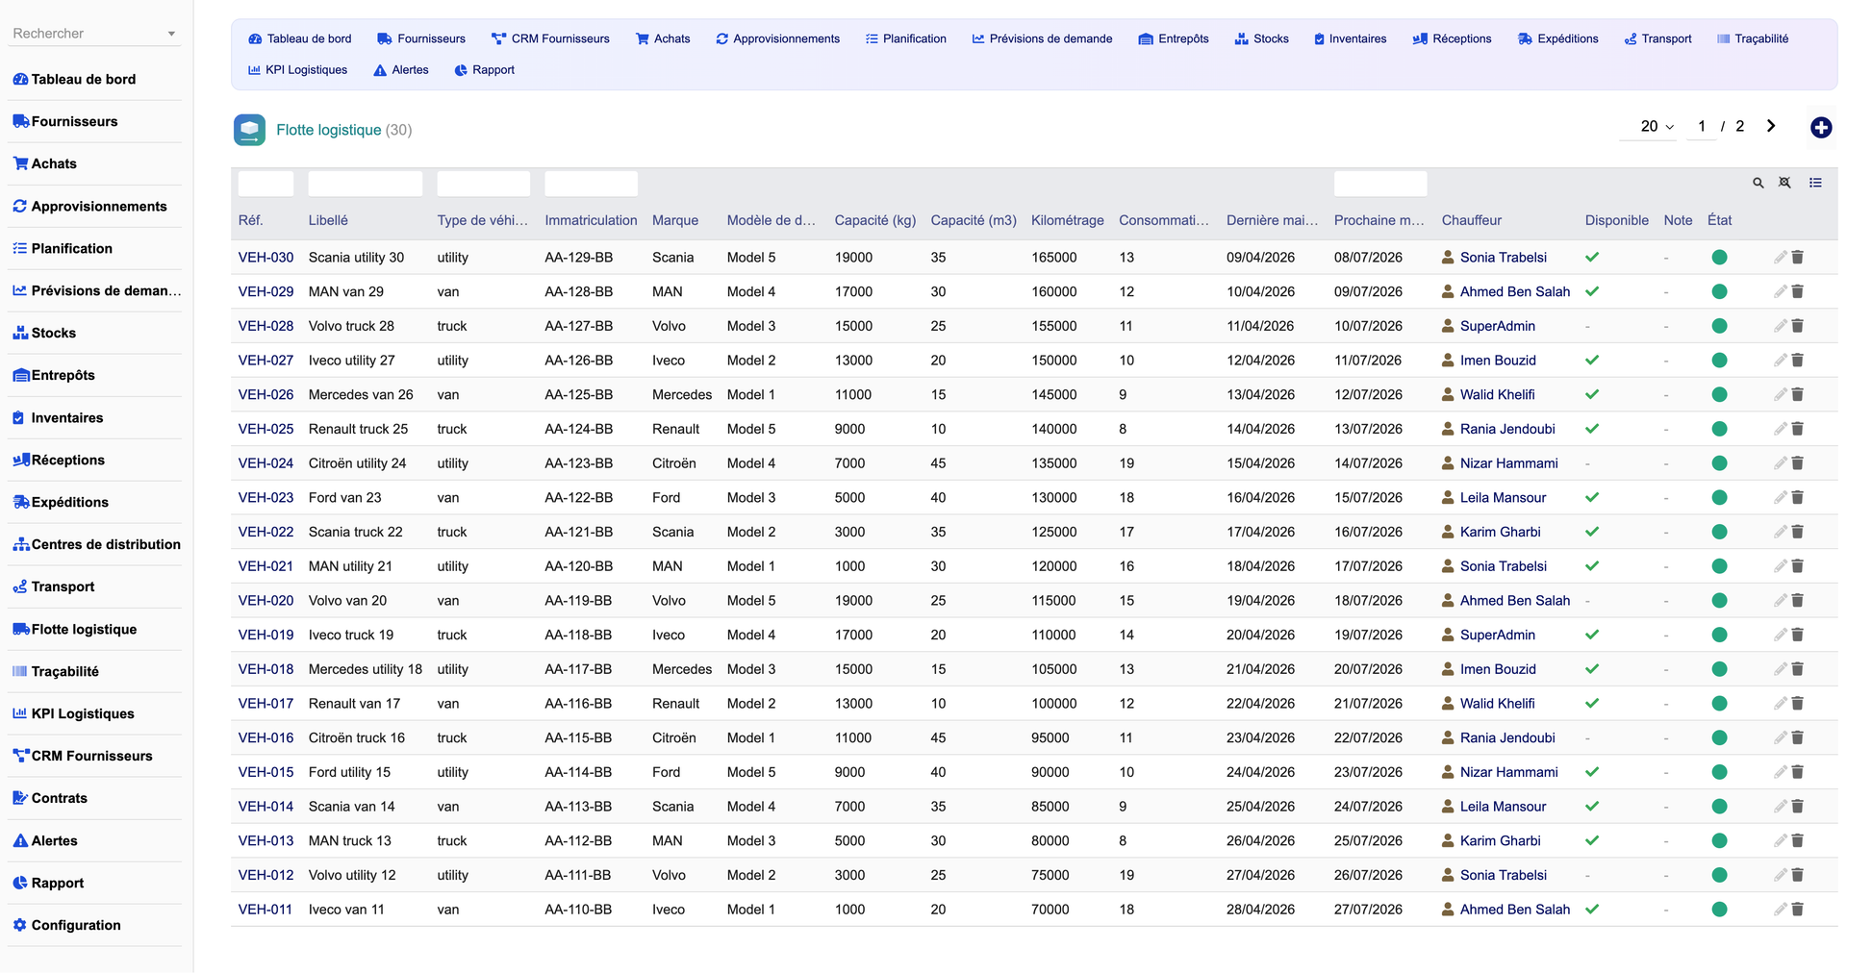Open the column list options icon

(x=1815, y=183)
